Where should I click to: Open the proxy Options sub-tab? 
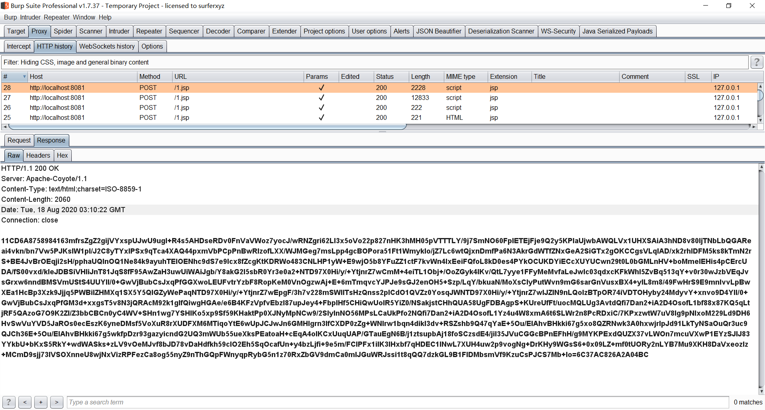pos(152,46)
